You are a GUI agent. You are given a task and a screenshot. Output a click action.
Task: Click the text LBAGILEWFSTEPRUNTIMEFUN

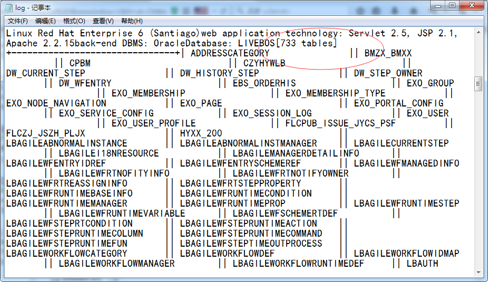pos(66,243)
